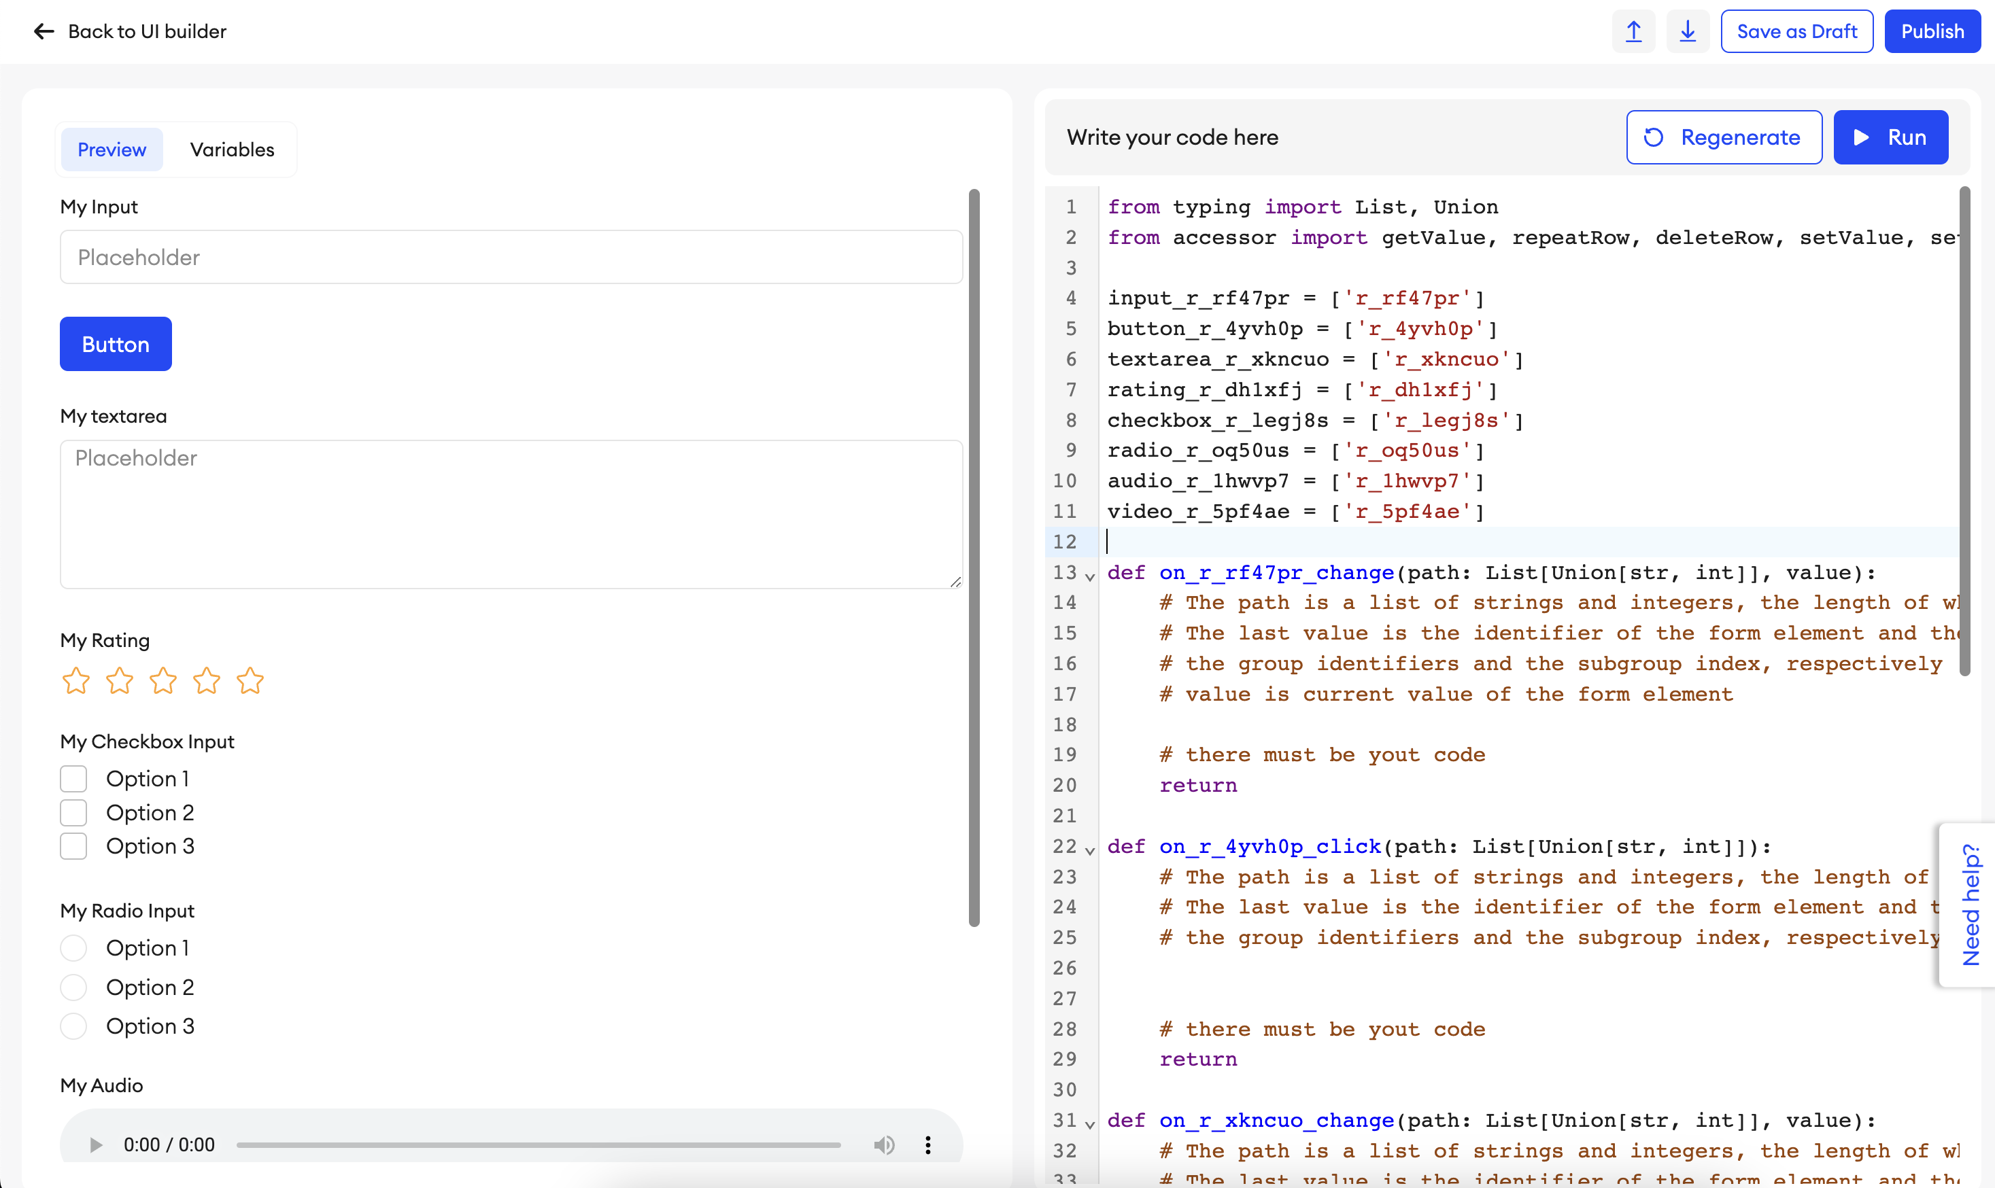Viewport: 1995px width, 1188px height.
Task: Fold the on_r_4yvh0p_click function at line 22
Action: [x=1090, y=850]
